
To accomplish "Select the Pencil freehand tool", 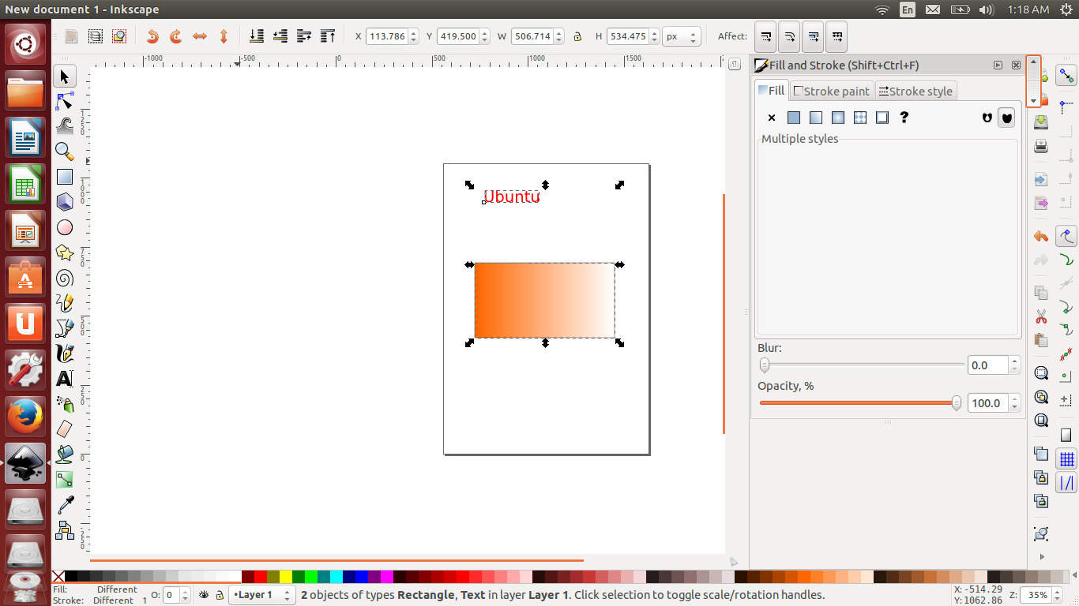I will tap(65, 303).
